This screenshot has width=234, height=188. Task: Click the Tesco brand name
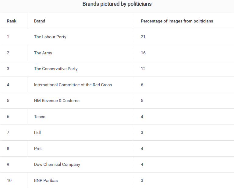point(40,117)
